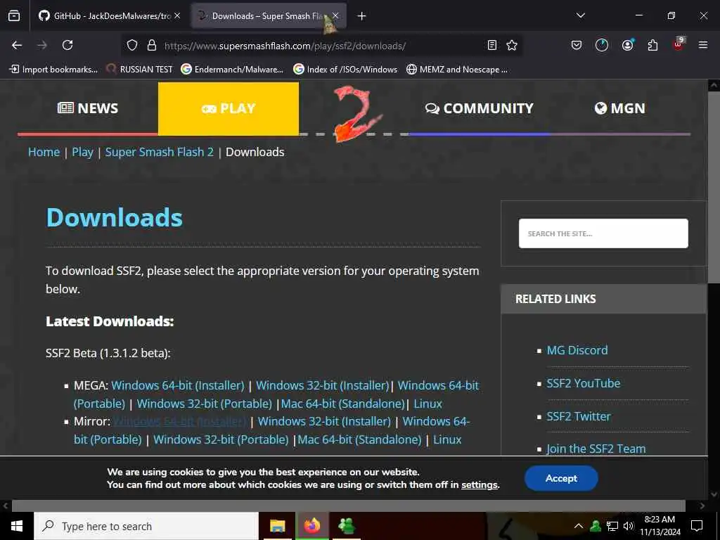Click the taskbar Type here to search box

point(146,526)
